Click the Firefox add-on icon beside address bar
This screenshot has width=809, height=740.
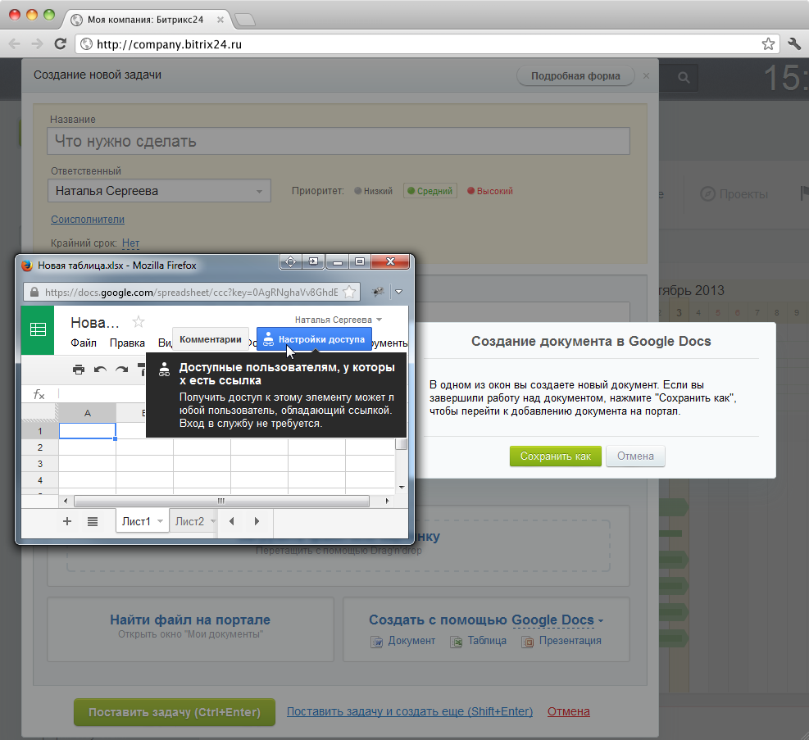[378, 292]
